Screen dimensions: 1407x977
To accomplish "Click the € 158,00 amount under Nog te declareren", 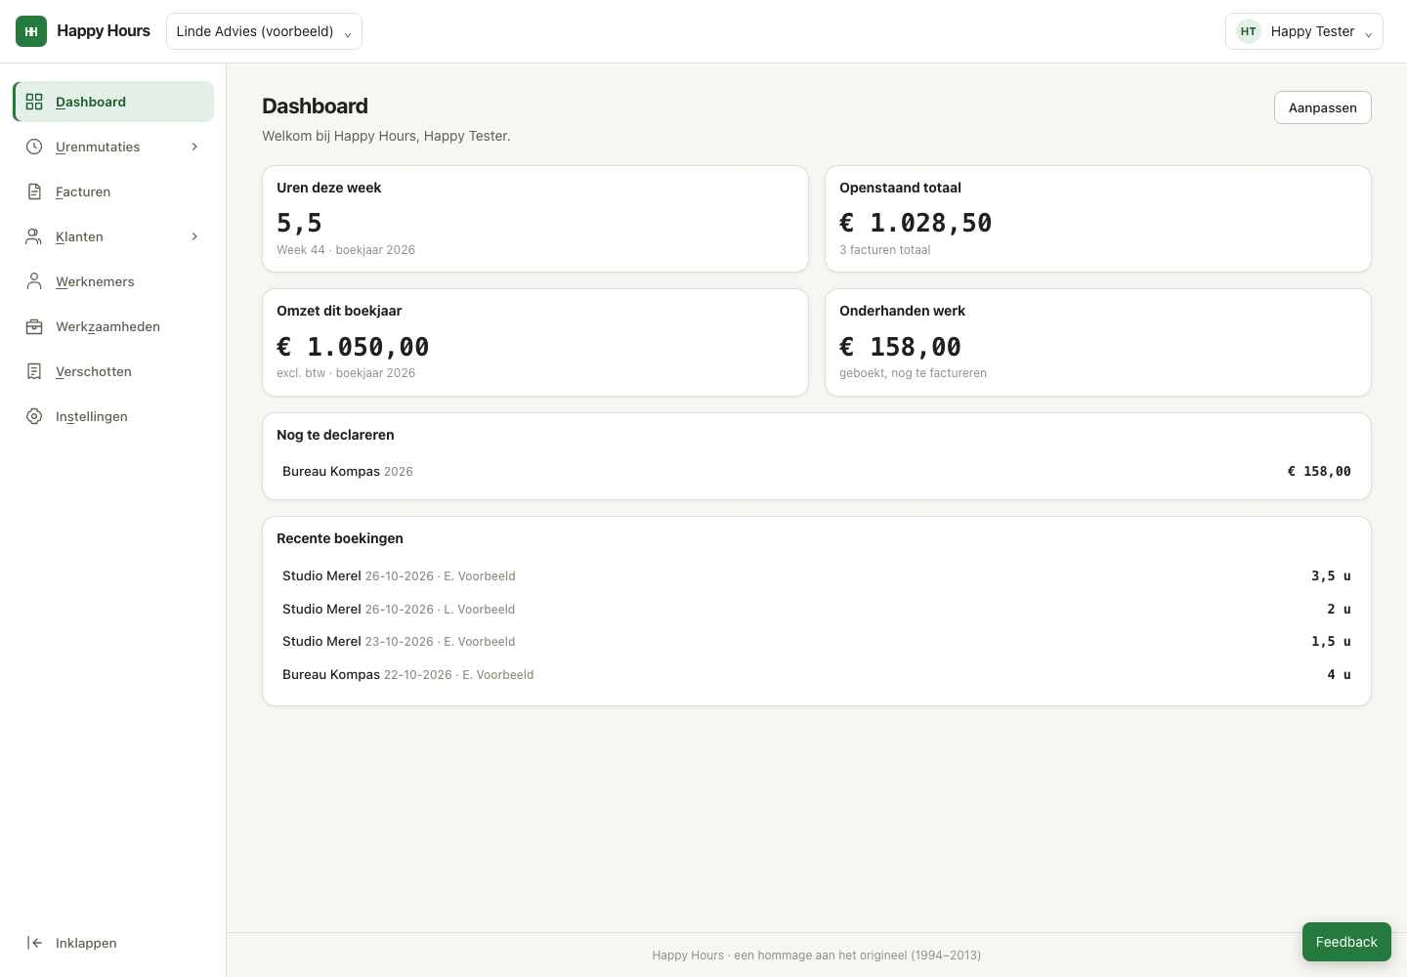I will click(1319, 471).
